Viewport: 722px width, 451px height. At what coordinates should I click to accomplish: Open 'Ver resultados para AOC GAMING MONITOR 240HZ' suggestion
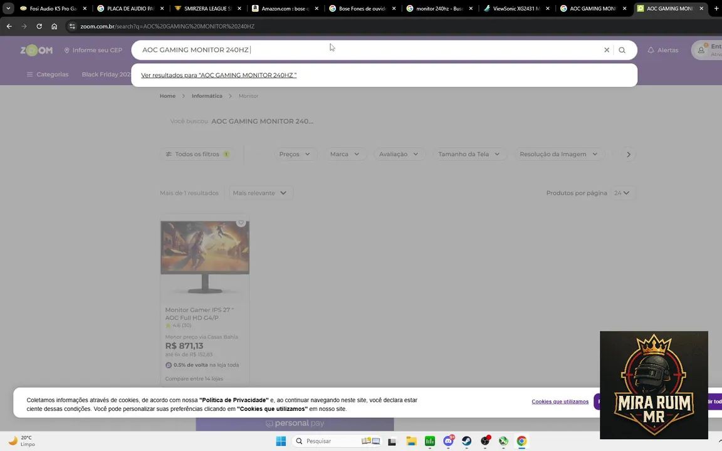pos(219,75)
